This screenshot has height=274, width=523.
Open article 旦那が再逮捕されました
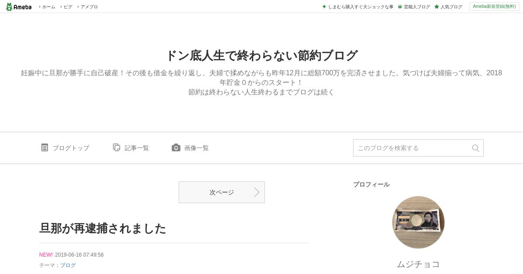[103, 228]
